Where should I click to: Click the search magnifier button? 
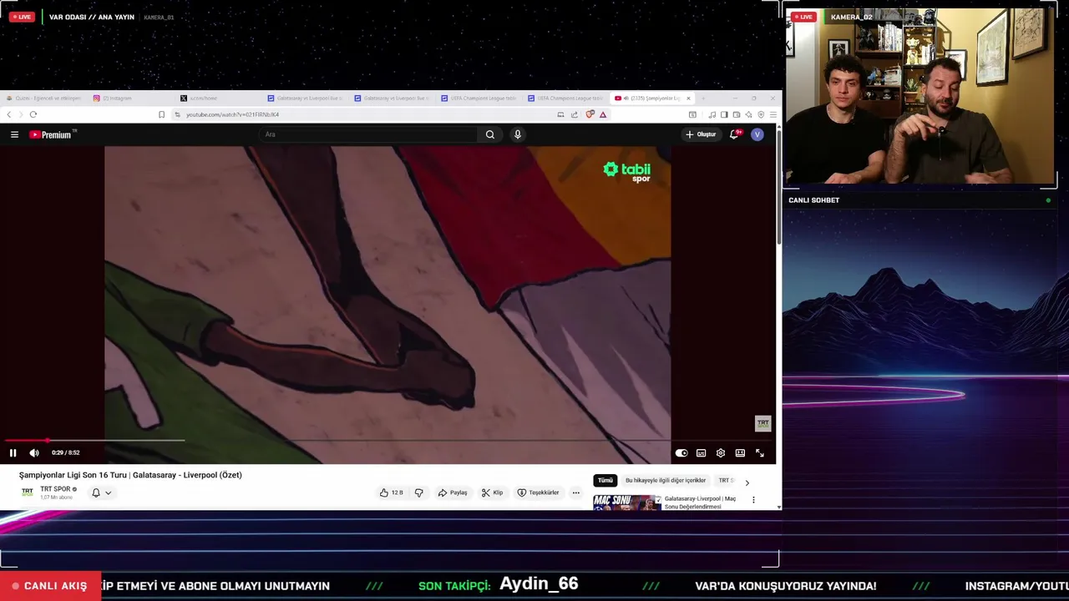(x=490, y=134)
